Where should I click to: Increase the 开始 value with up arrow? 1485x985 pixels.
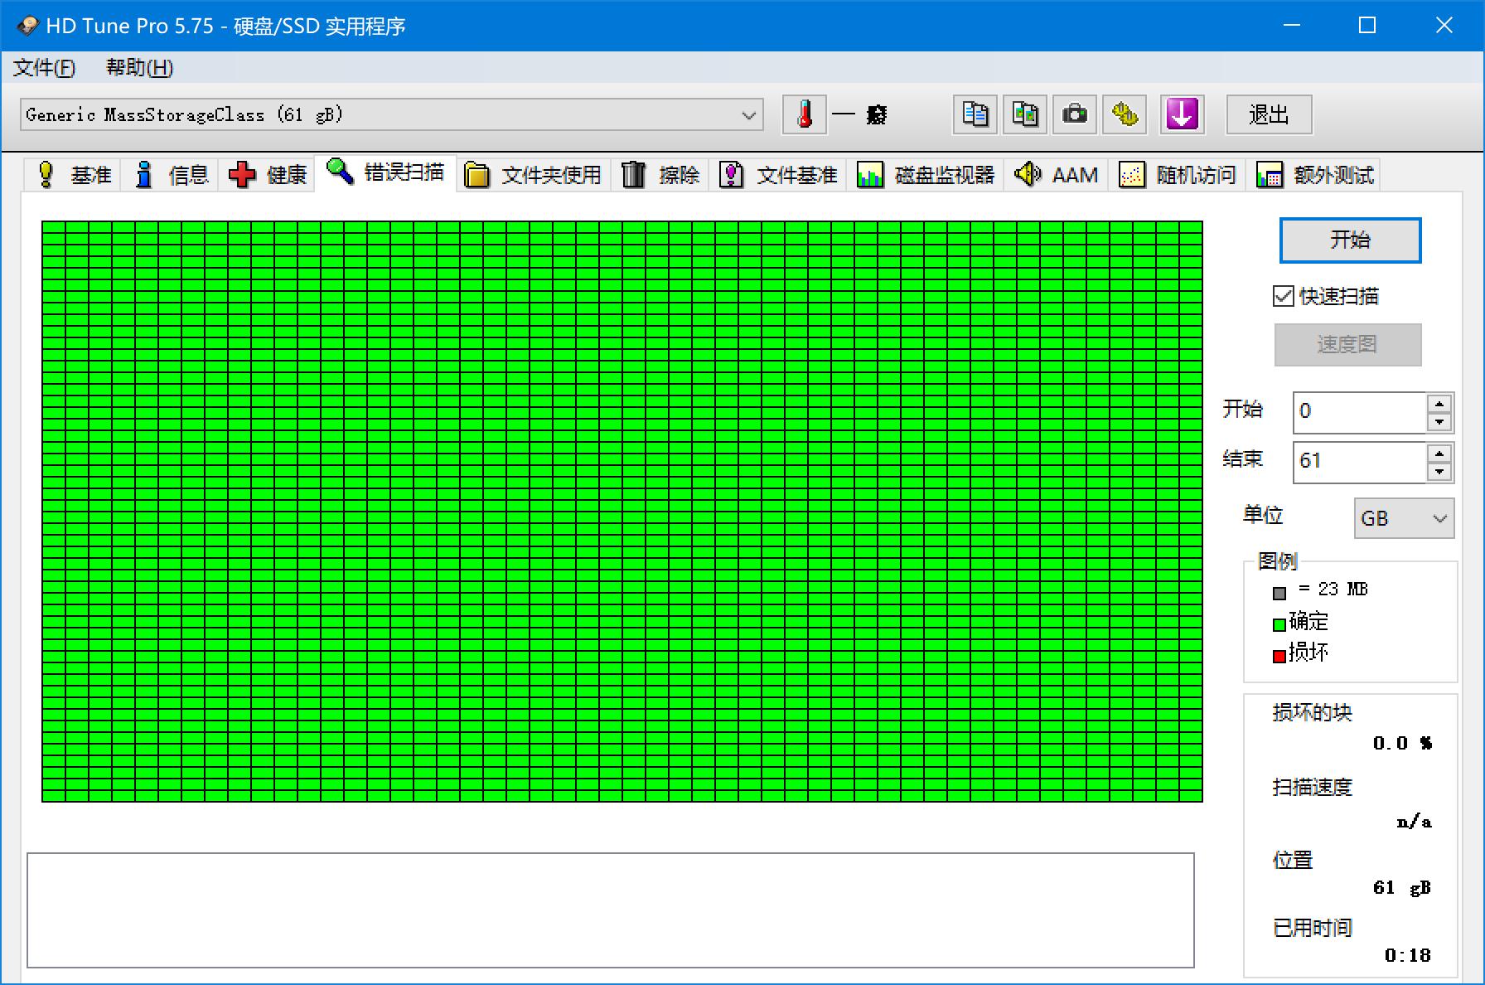[1439, 404]
